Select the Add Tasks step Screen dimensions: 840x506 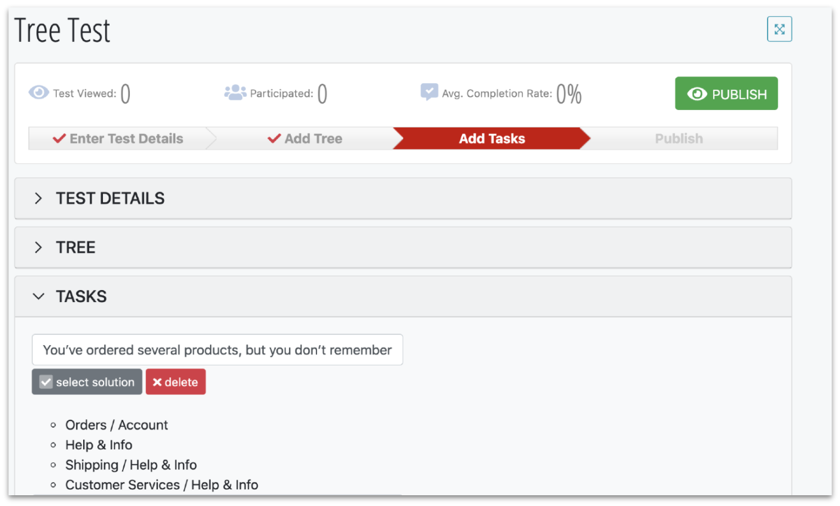coord(492,139)
